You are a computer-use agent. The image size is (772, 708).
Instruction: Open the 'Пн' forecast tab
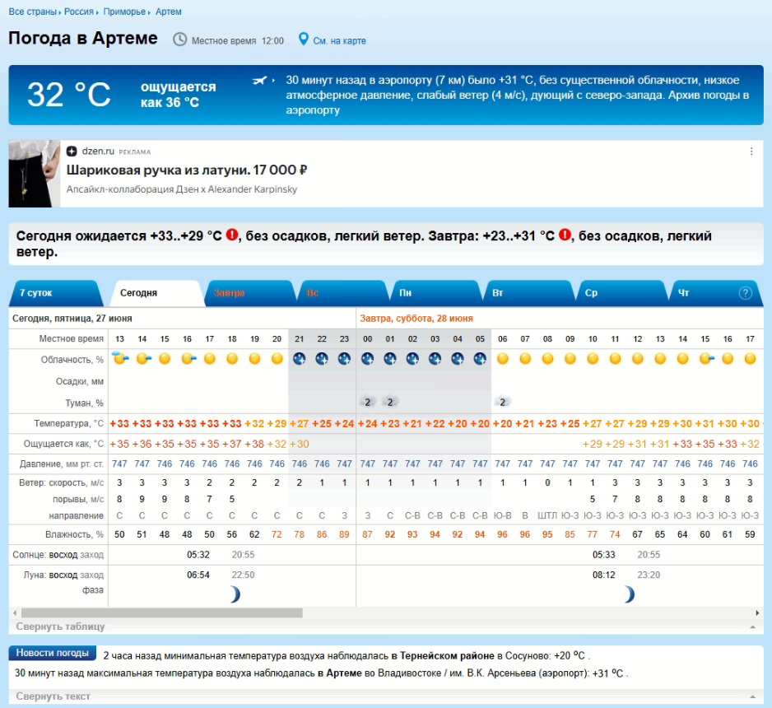coord(435,293)
